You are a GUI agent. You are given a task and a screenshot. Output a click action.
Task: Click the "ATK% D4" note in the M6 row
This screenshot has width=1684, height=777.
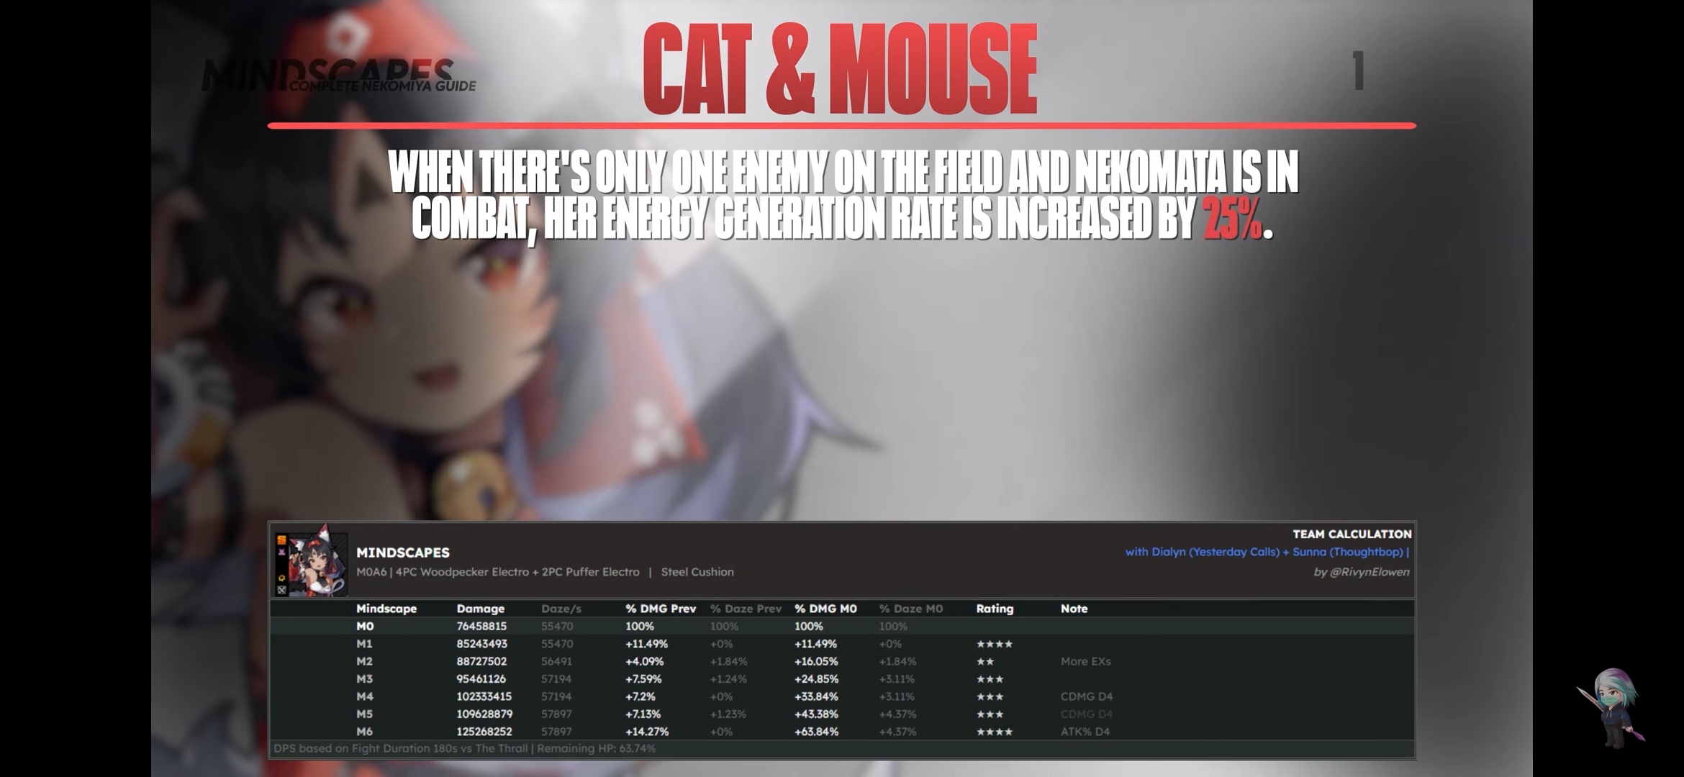[1085, 732]
